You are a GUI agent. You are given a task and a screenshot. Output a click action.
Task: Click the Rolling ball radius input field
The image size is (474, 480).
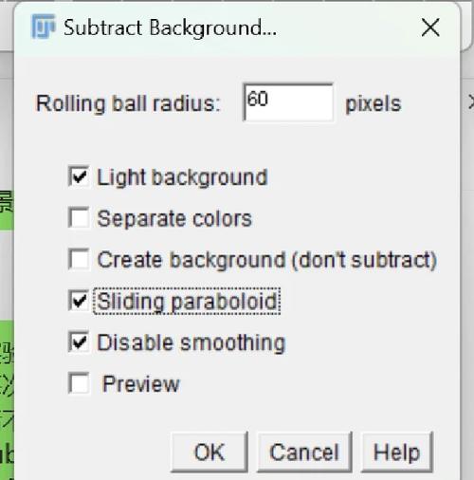[288, 102]
